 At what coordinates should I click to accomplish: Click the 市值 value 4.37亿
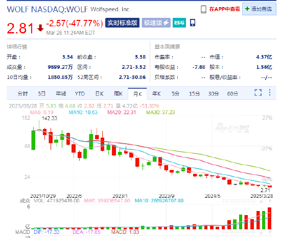264,57
